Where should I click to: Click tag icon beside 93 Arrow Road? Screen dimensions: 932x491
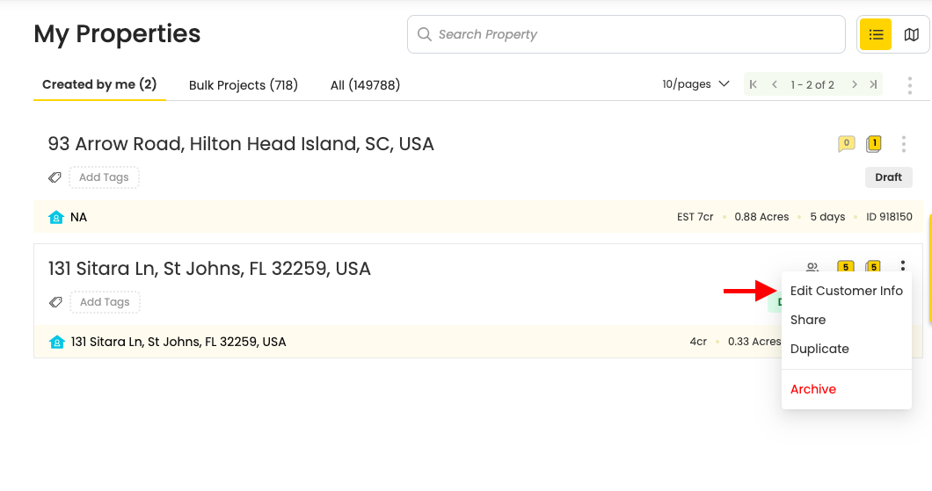55,177
